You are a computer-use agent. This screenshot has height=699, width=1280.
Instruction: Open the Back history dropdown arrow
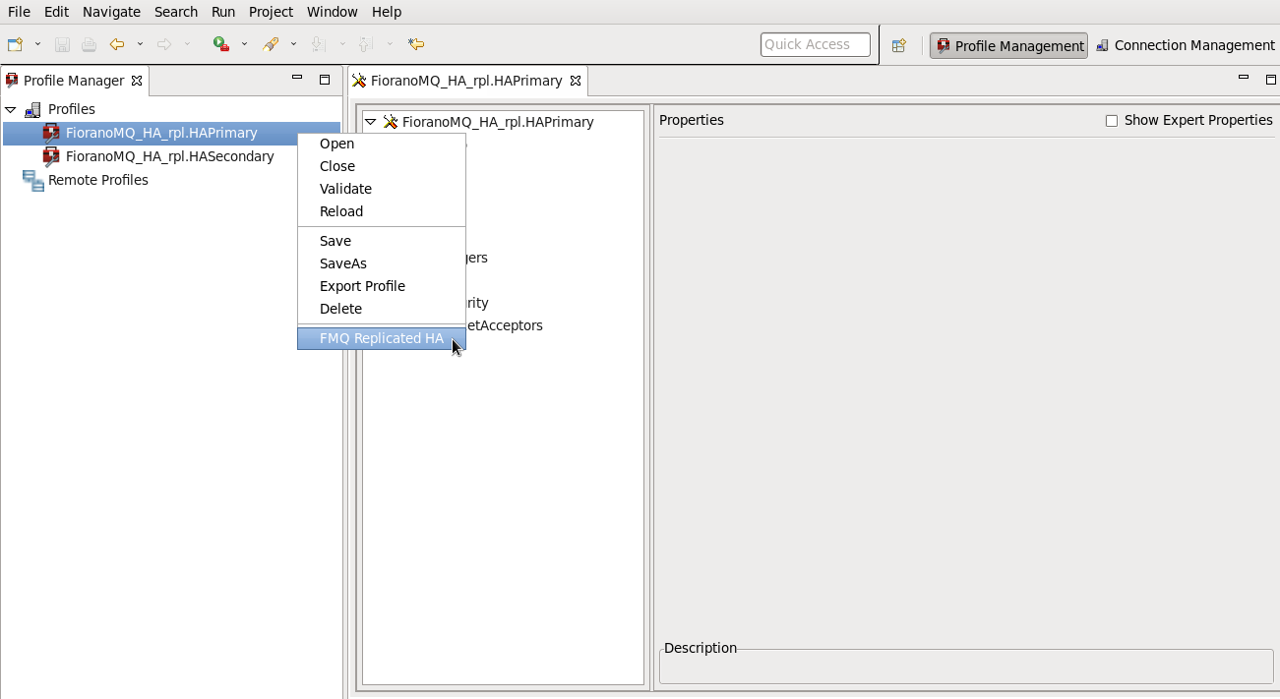click(x=140, y=44)
